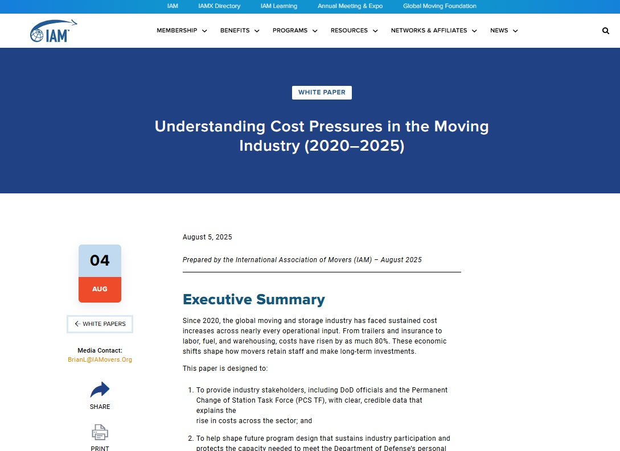Open the Global Moving Foundation link

pyautogui.click(x=439, y=6)
